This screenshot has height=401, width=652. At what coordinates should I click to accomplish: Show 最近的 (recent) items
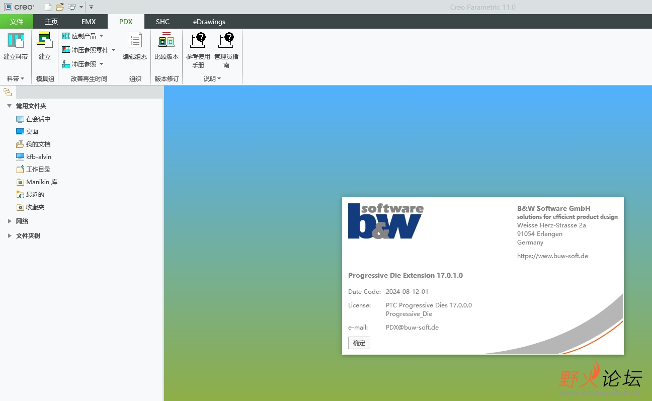point(30,195)
